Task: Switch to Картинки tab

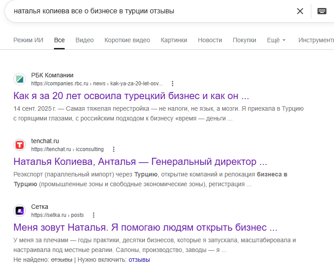Action: click(x=174, y=40)
